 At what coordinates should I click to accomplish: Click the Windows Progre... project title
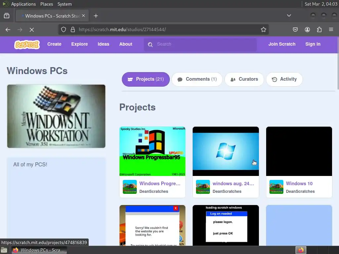160,184
